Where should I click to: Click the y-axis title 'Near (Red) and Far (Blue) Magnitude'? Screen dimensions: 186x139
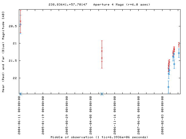3,57
